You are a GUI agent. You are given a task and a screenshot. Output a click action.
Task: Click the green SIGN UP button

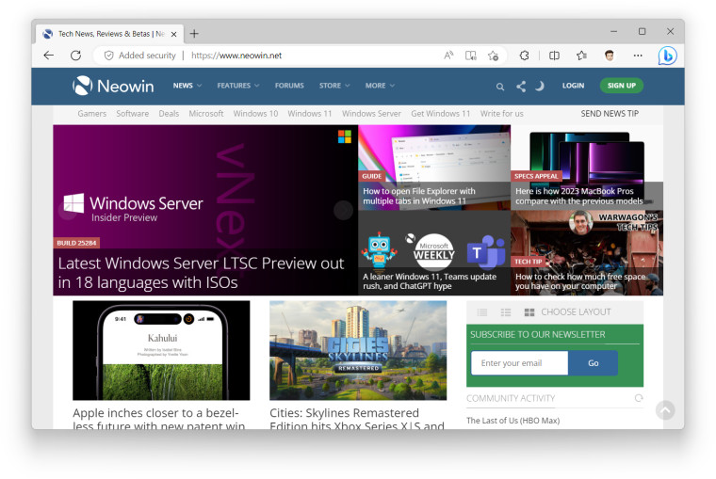coord(622,86)
